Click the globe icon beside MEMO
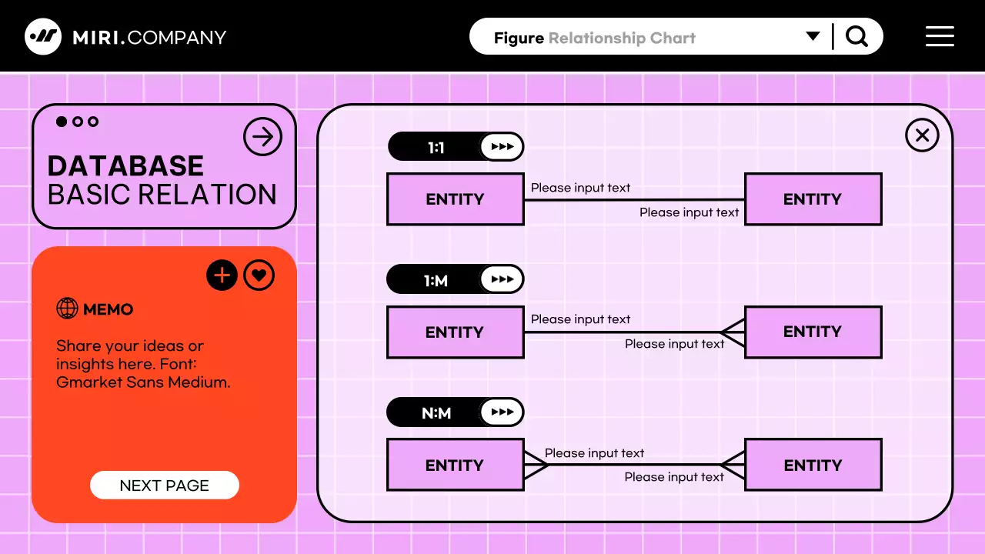This screenshot has height=554, width=985. pos(68,309)
